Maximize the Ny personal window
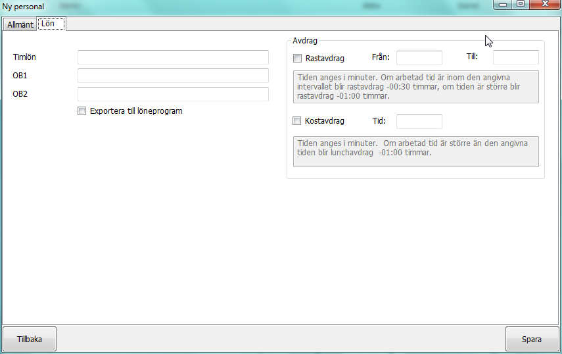The height and width of the screenshot is (354, 562). point(521,5)
